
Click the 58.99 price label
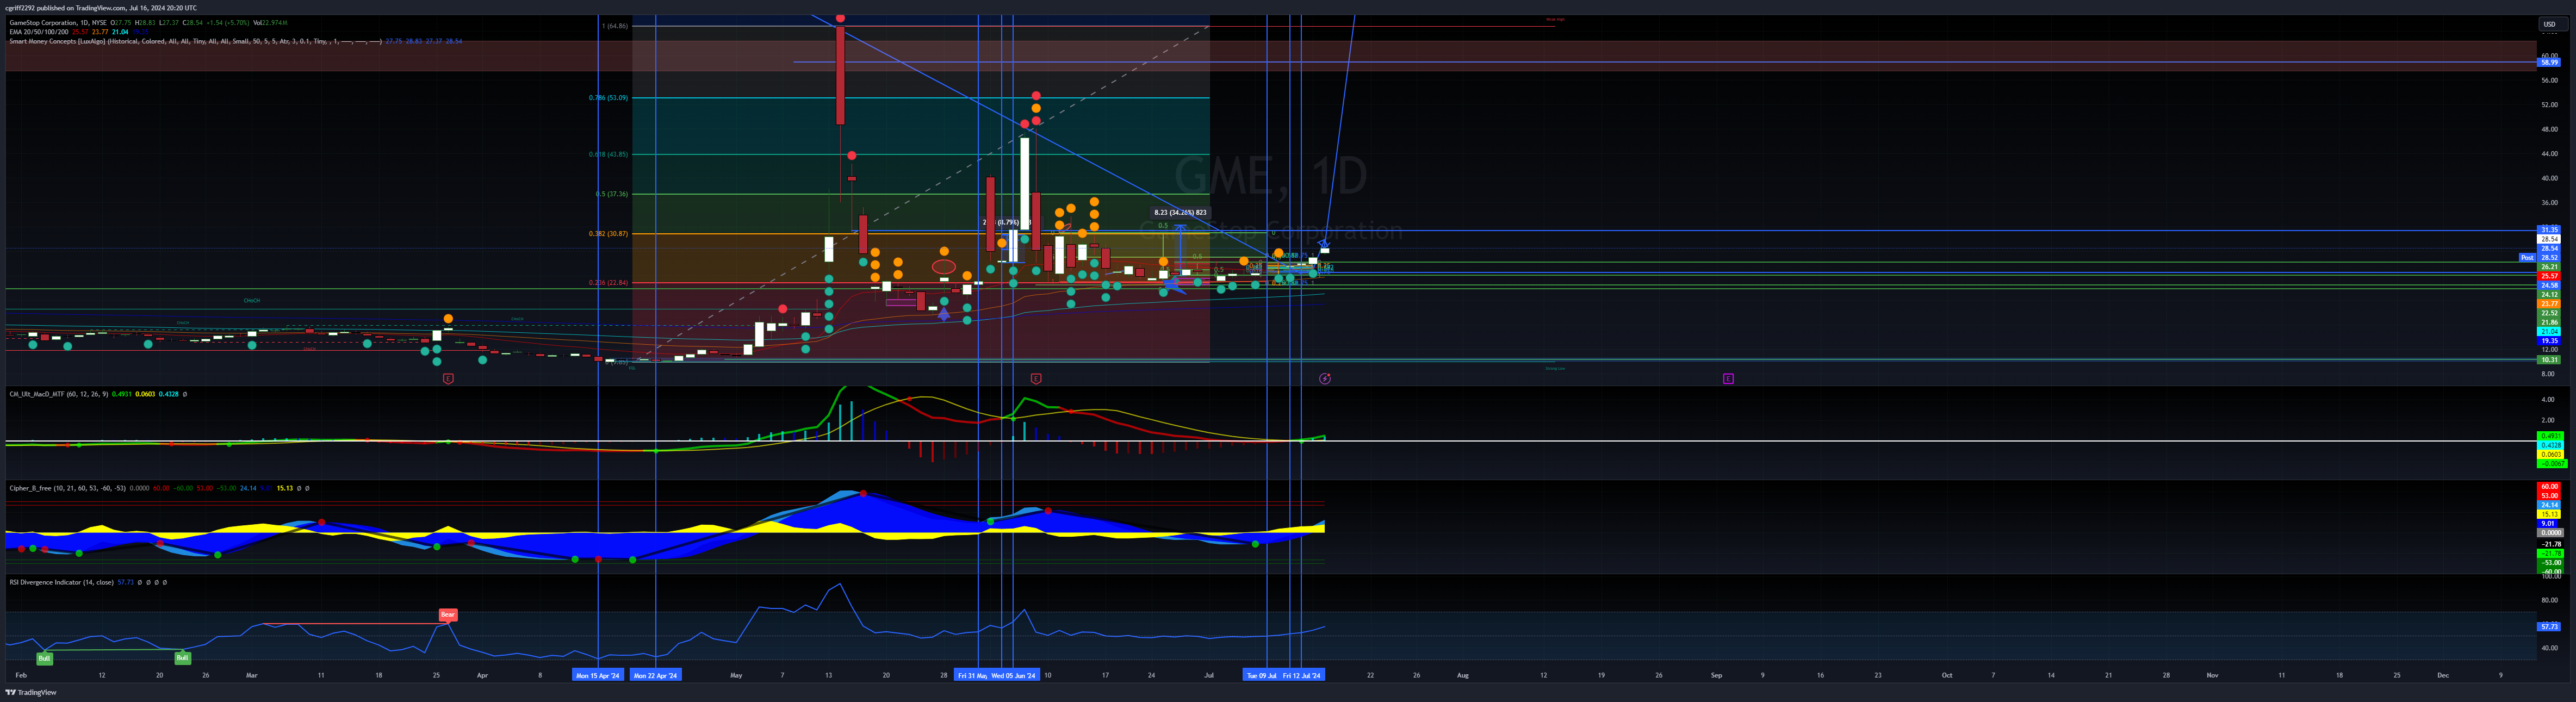2549,62
